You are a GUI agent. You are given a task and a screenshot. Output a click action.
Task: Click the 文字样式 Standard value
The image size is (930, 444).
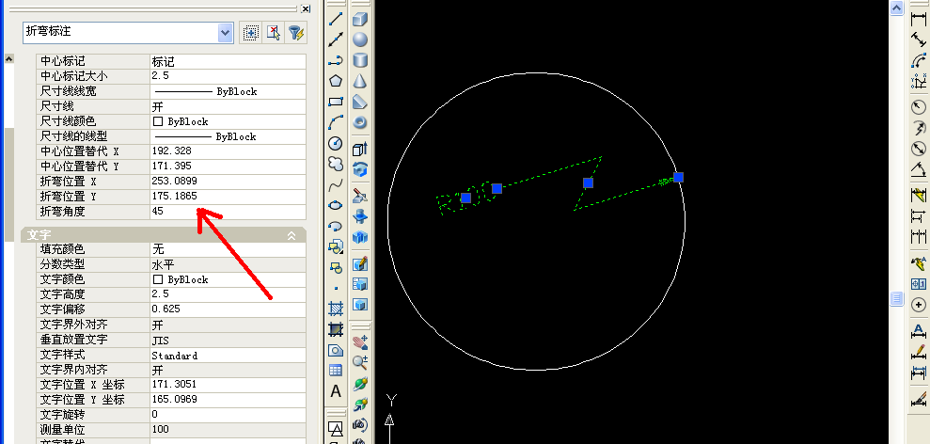229,356
